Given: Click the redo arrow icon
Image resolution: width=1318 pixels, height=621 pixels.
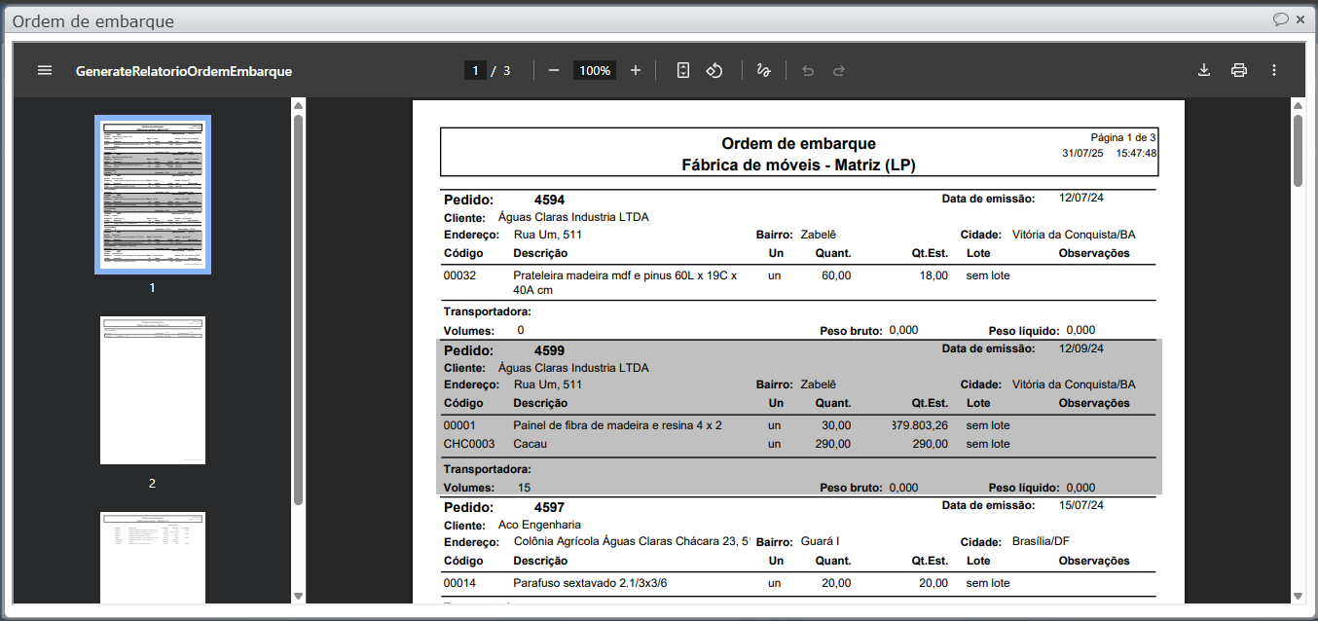Looking at the screenshot, I should [x=838, y=70].
